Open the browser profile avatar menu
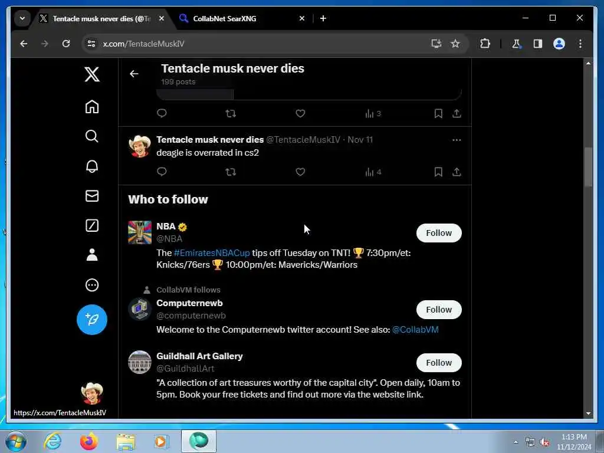This screenshot has width=604, height=453. click(x=559, y=44)
